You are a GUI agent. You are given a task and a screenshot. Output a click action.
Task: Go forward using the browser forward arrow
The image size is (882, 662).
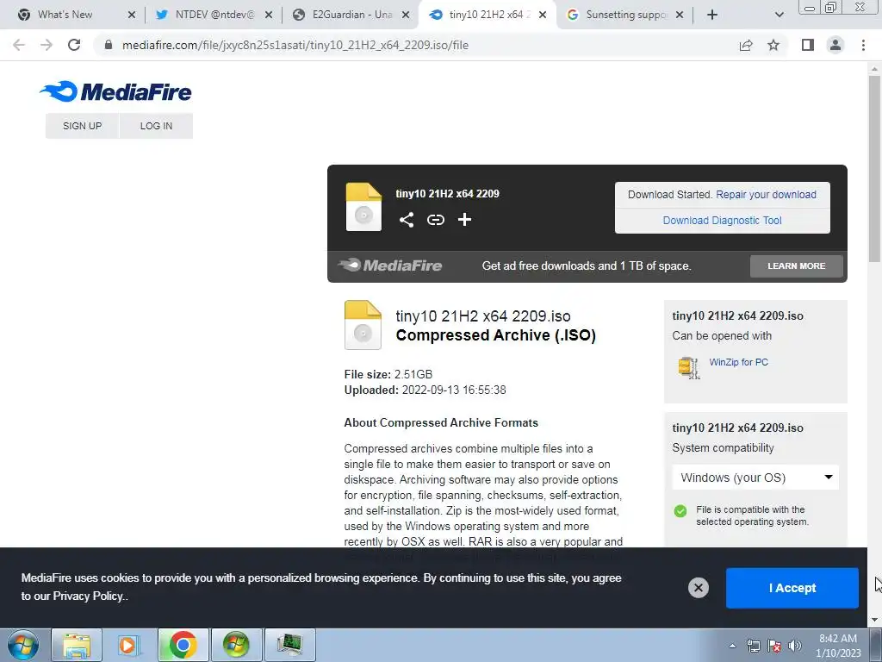[47, 45]
